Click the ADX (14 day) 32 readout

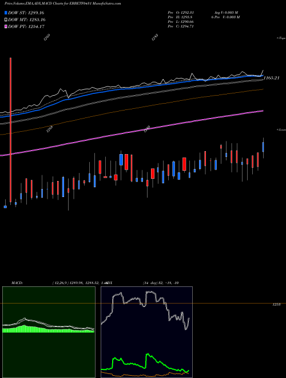[x=143, y=283]
